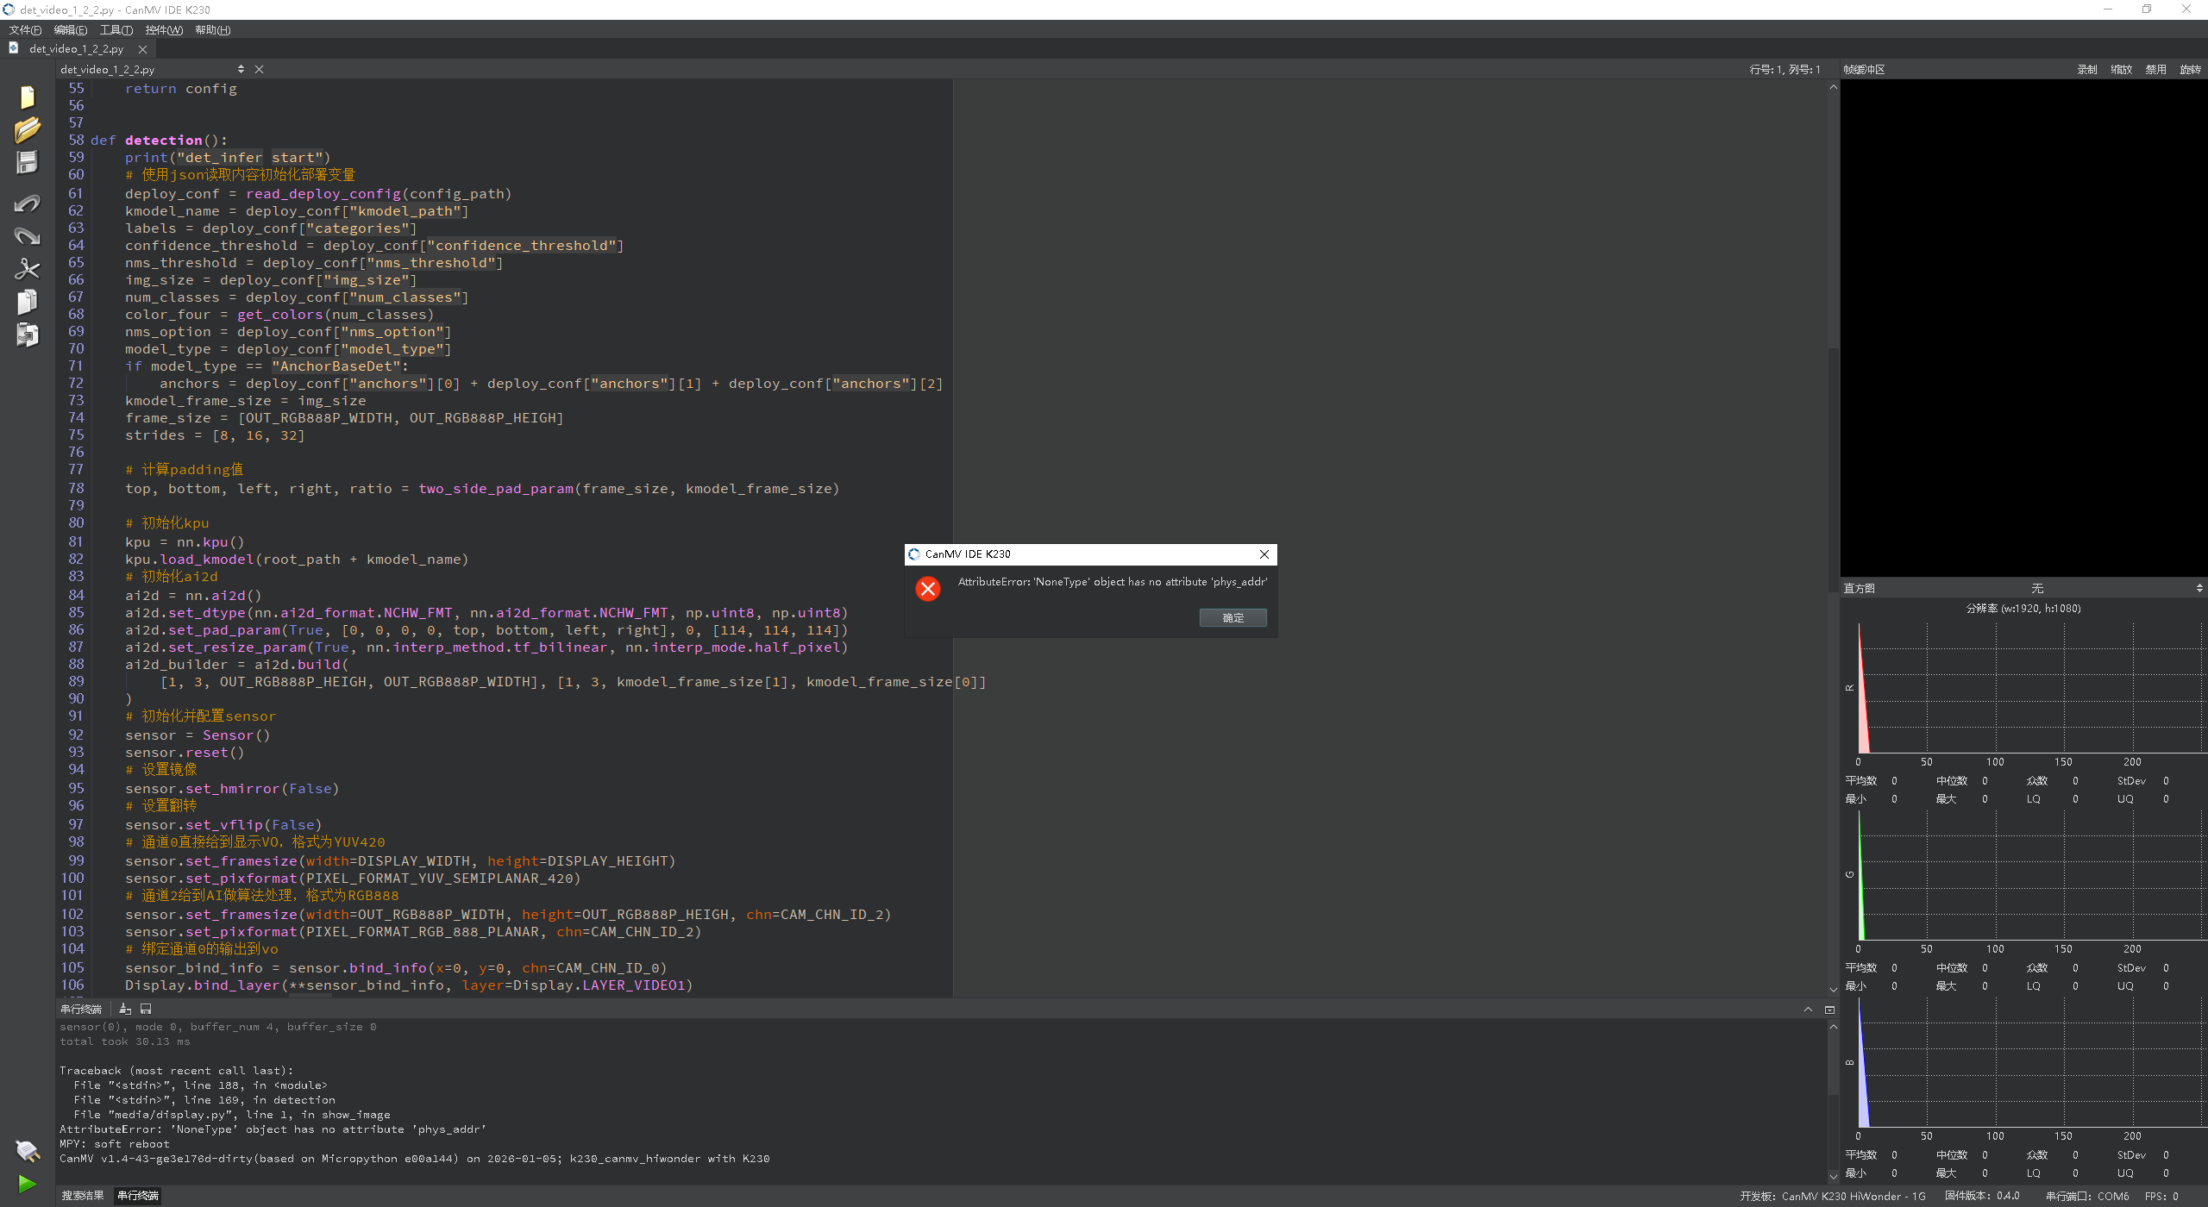Viewport: 2208px width, 1207px height.
Task: Collapse the serial terminal panel chevron
Action: click(x=1808, y=1009)
